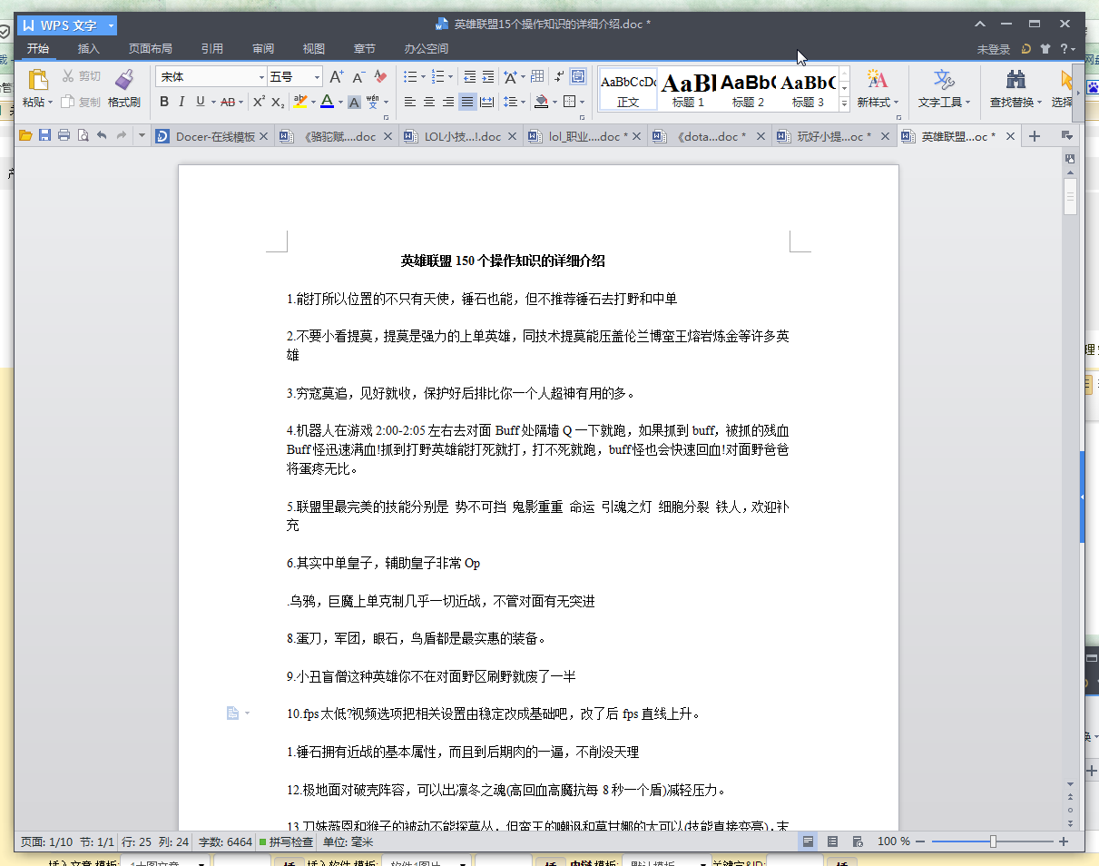This screenshot has height=866, width=1099.
Task: Click the Cut (剪切) scissors button
Action: 82,76
